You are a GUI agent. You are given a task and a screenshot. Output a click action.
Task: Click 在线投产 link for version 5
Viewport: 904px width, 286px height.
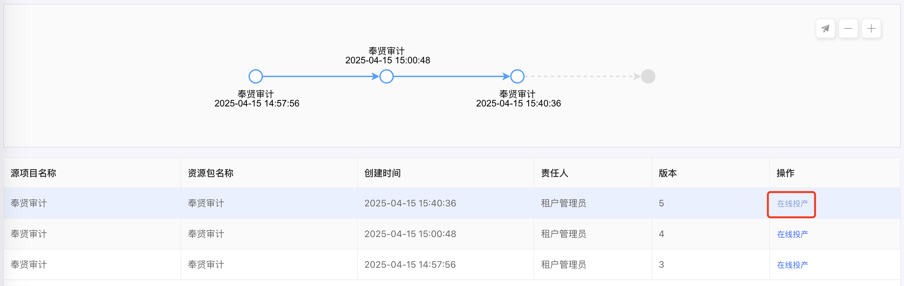pos(792,204)
